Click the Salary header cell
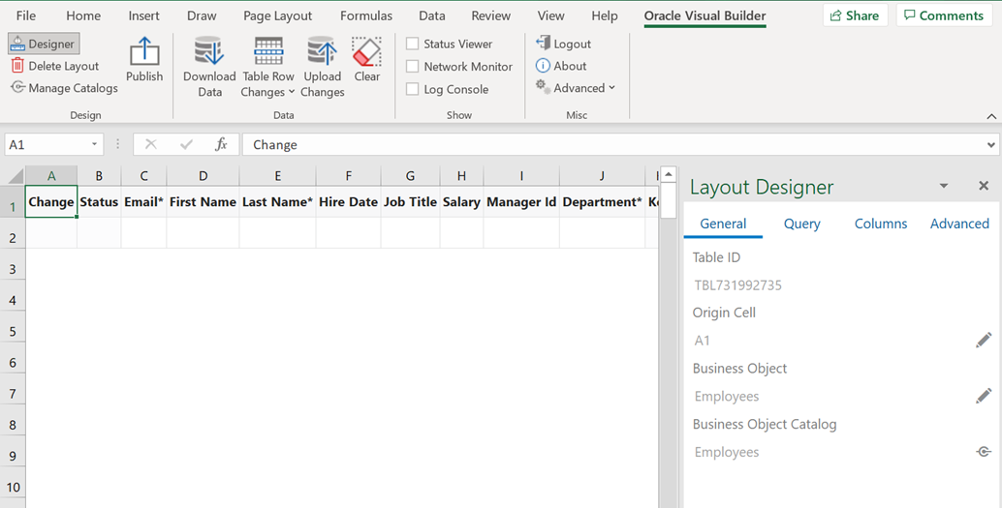Viewport: 1002px width, 508px height. pyautogui.click(x=461, y=201)
